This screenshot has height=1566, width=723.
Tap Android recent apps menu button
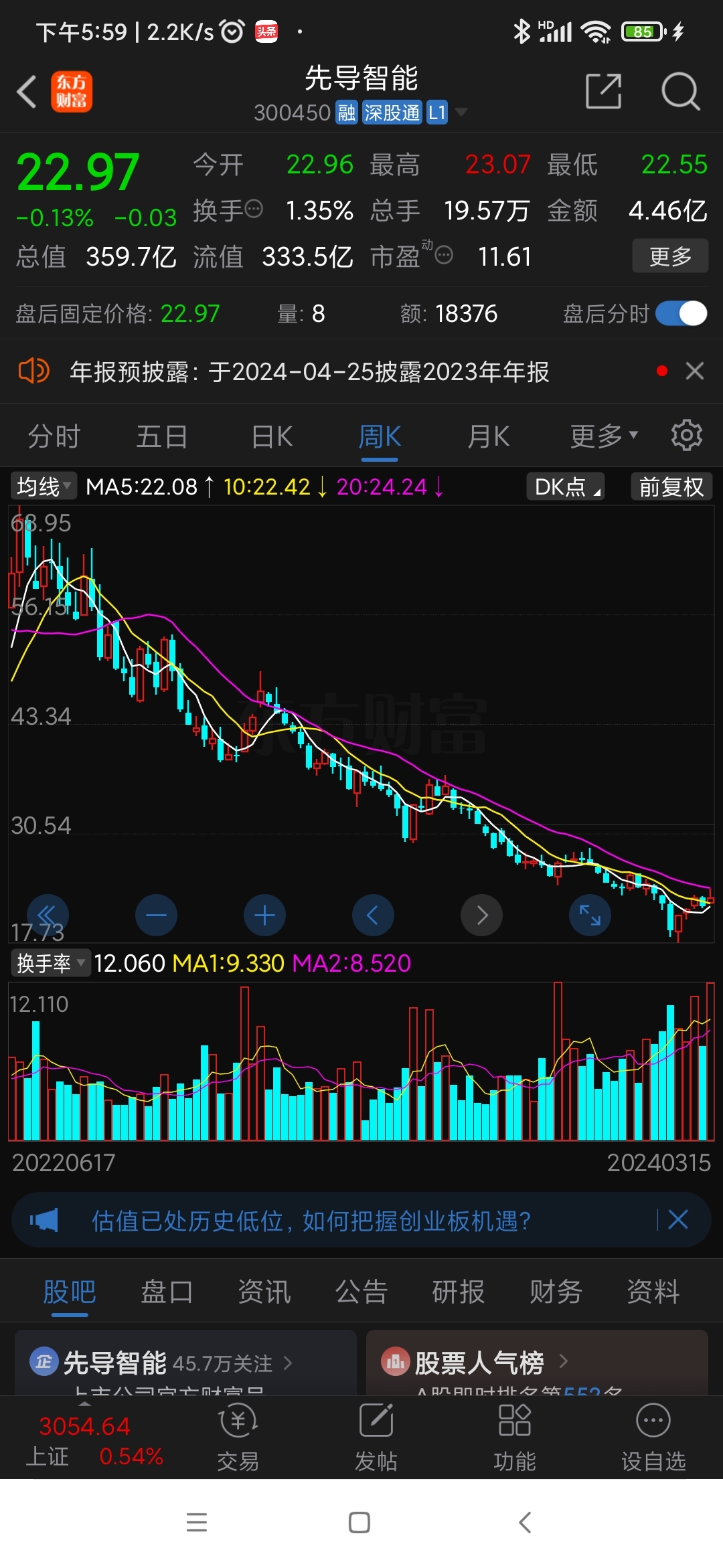tap(197, 1522)
